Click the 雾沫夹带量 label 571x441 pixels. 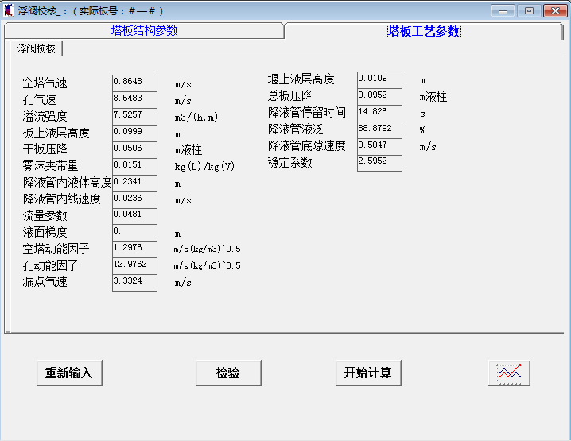point(51,166)
